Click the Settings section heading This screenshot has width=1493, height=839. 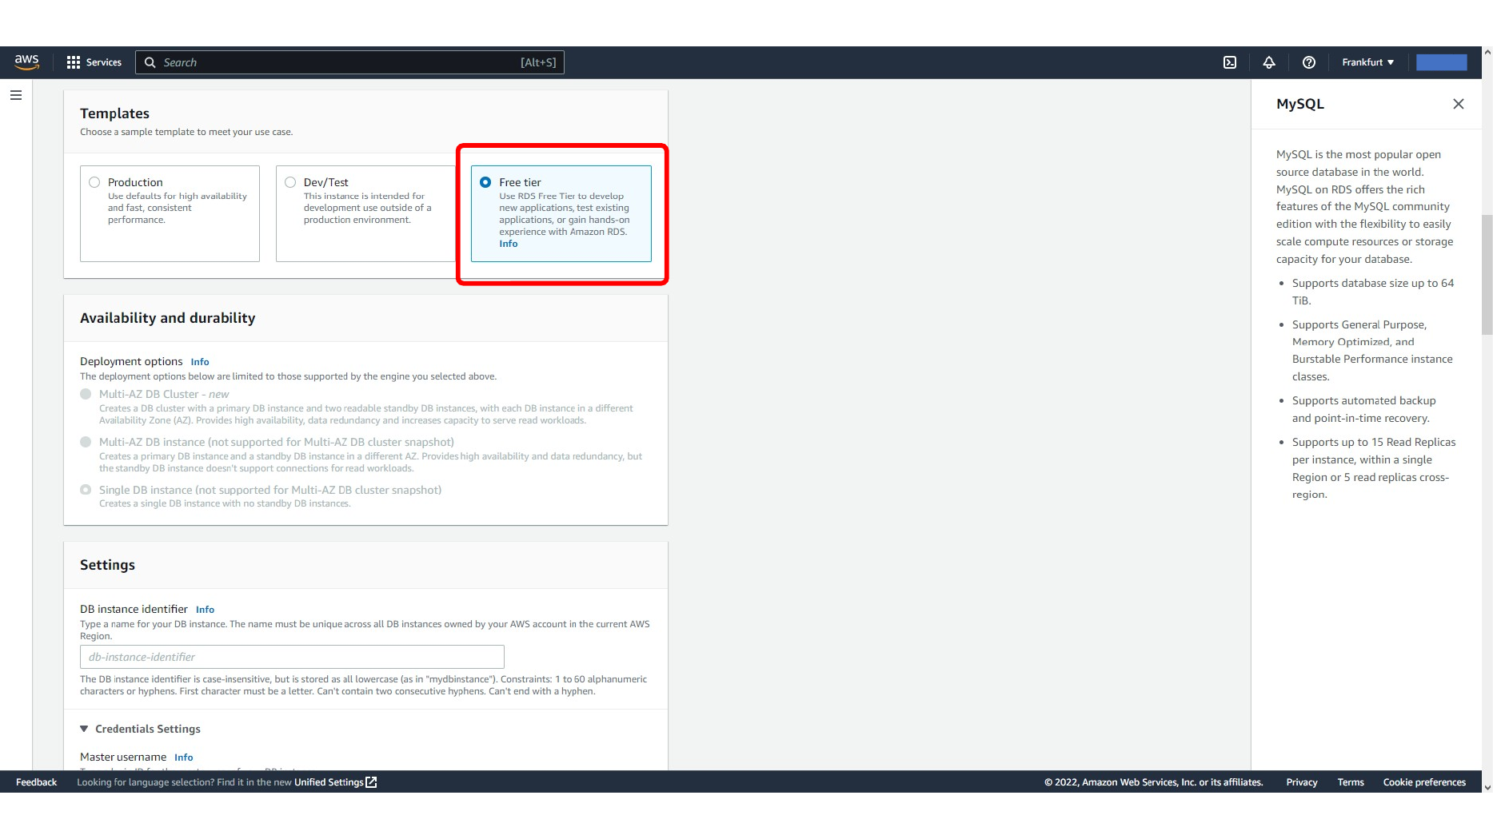point(107,565)
